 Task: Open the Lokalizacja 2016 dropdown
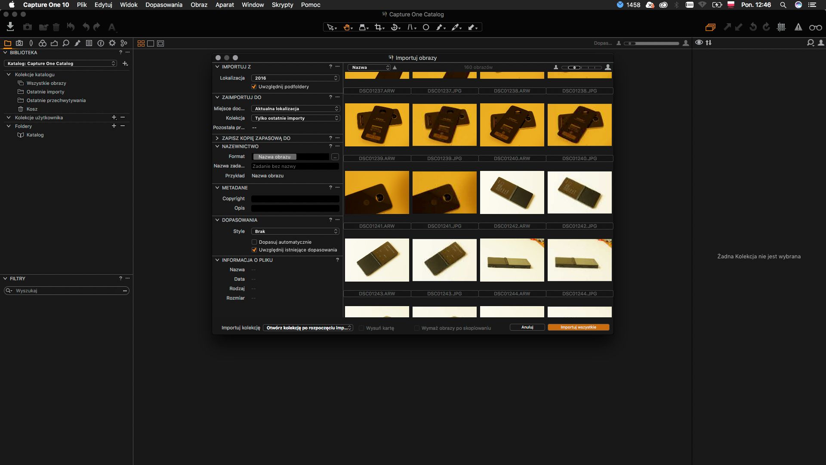(295, 78)
